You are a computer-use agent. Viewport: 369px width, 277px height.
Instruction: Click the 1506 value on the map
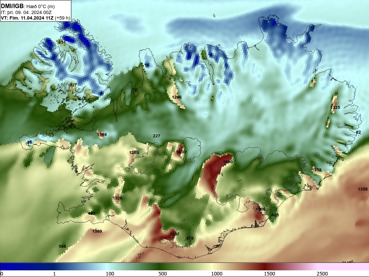(261, 209)
